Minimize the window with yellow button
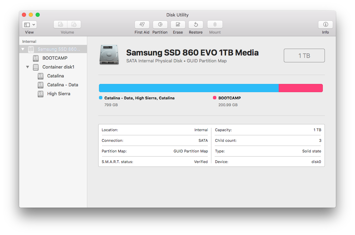This screenshot has width=355, height=235. coord(31,15)
